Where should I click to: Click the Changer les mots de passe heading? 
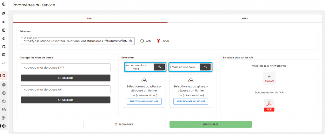(36, 57)
